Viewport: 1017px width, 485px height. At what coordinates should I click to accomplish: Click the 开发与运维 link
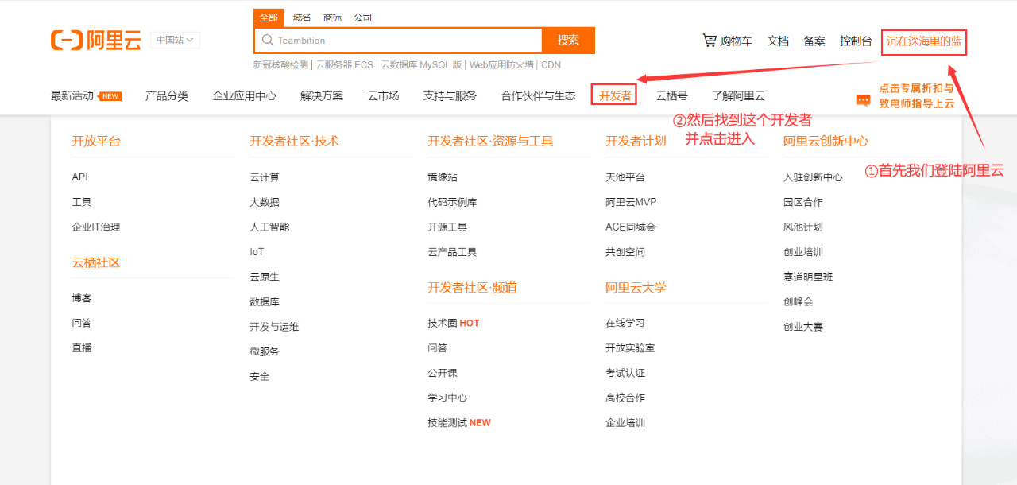(274, 327)
